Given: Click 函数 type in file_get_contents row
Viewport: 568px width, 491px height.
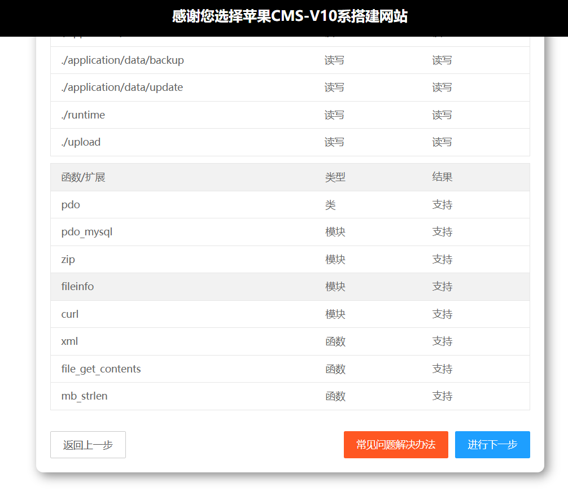Looking at the screenshot, I should click(x=335, y=369).
